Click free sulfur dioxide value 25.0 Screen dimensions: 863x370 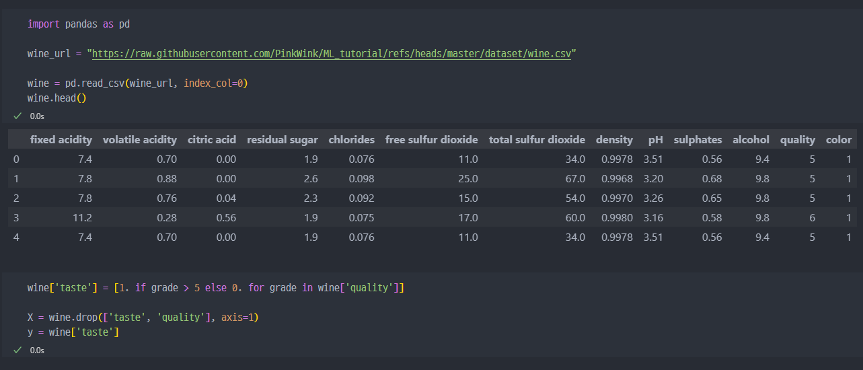pyautogui.click(x=468, y=179)
